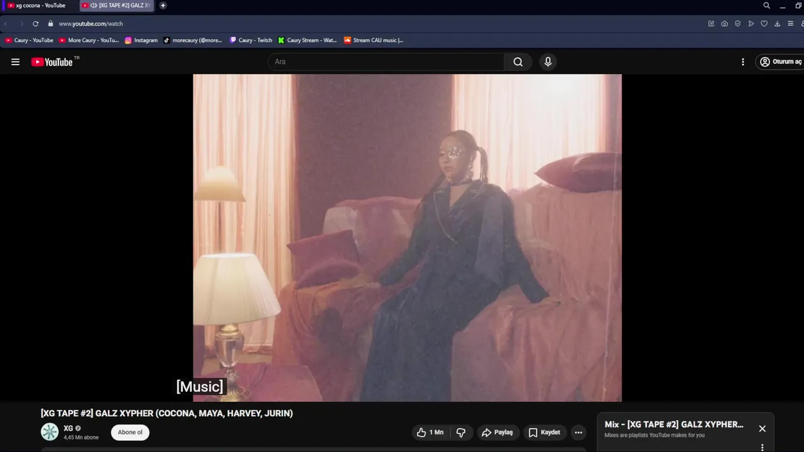Dislike the video with thumbs-down icon
Viewport: 804px width, 452px height.
pos(461,432)
